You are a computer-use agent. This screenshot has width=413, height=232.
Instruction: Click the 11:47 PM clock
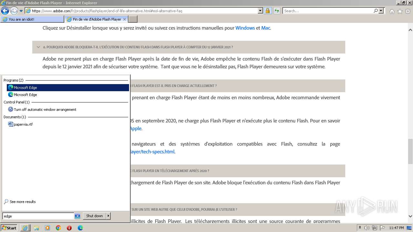pos(397,228)
